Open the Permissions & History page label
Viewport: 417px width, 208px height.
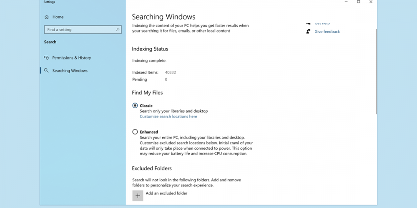point(71,58)
